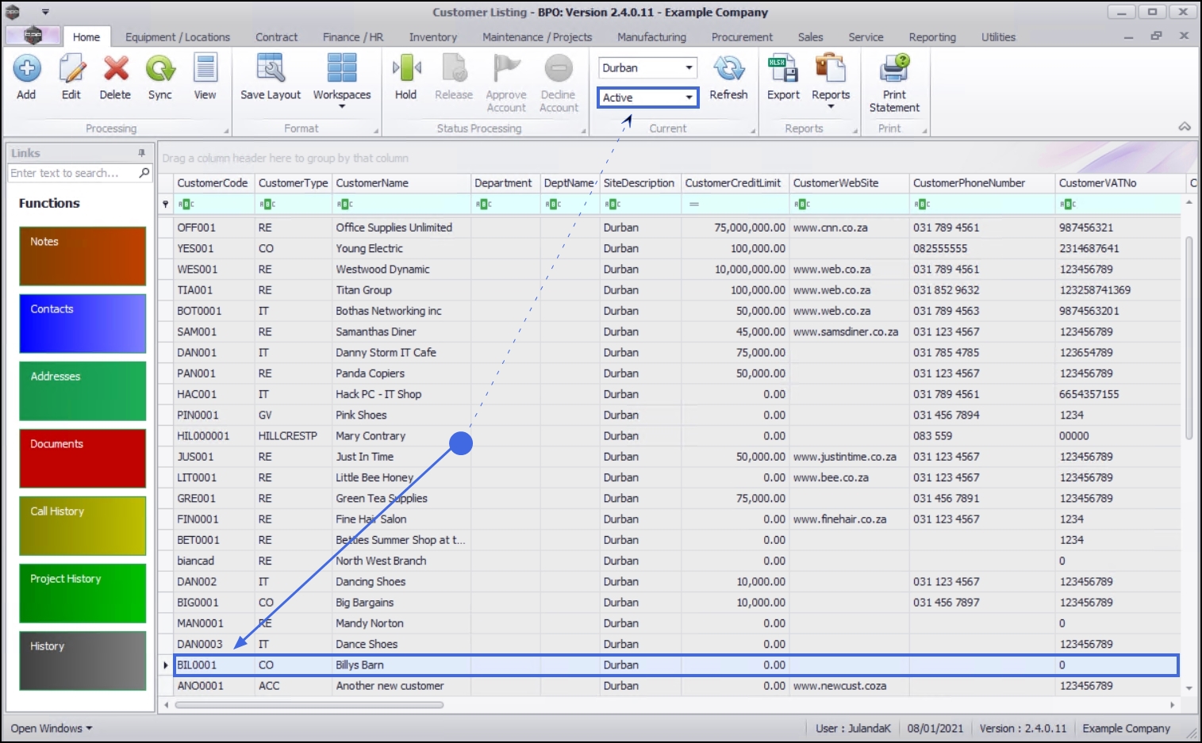Click the Refresh icon
Image resolution: width=1202 pixels, height=743 pixels.
[x=728, y=69]
